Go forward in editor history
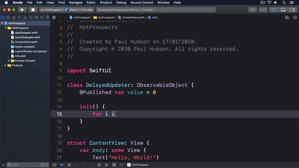The height and width of the screenshot is (168, 299). (x=65, y=18)
